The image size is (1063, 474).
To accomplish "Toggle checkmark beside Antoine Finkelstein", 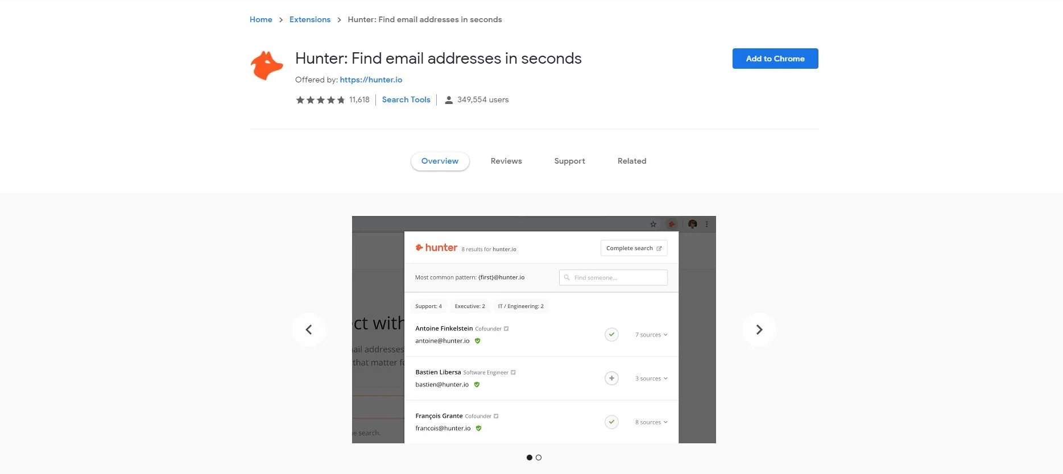I will pos(611,334).
